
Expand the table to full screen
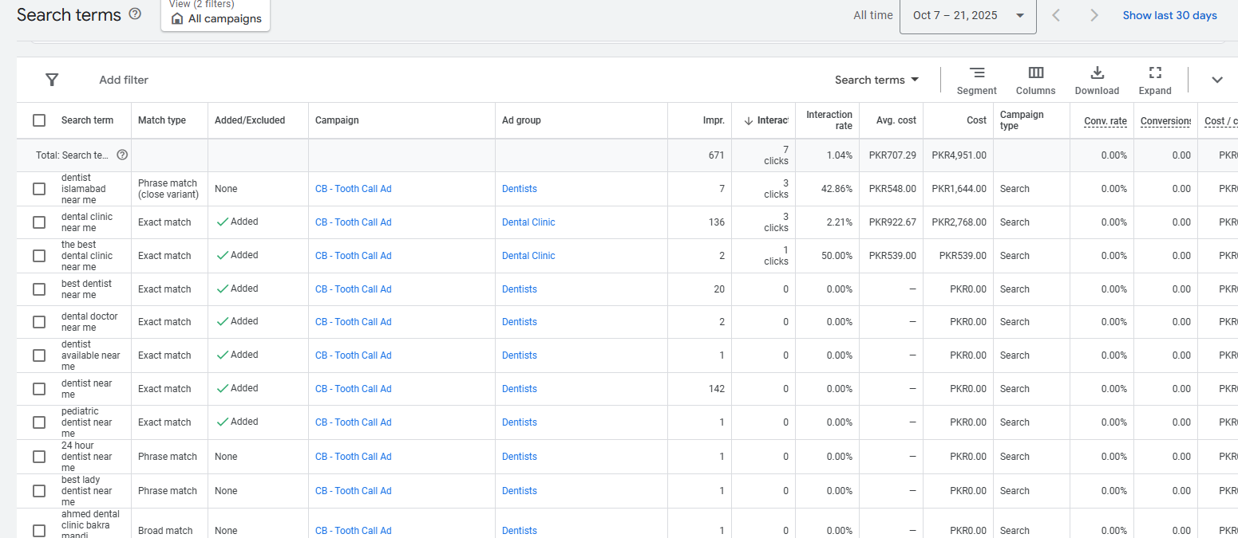(1154, 81)
